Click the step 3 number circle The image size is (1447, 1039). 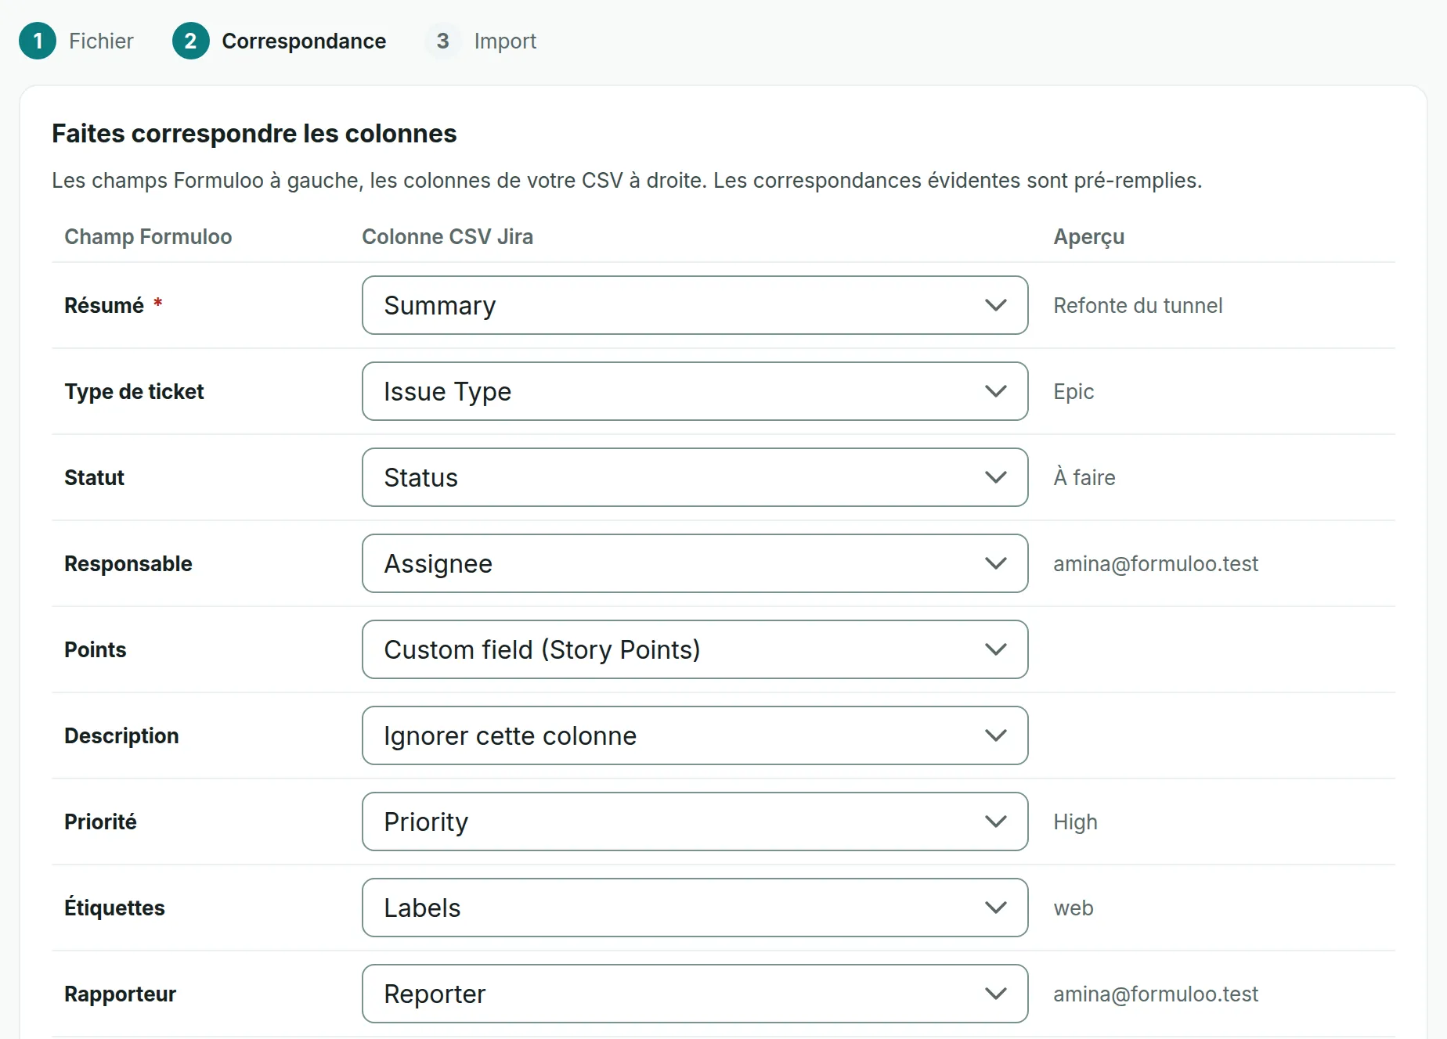point(443,41)
